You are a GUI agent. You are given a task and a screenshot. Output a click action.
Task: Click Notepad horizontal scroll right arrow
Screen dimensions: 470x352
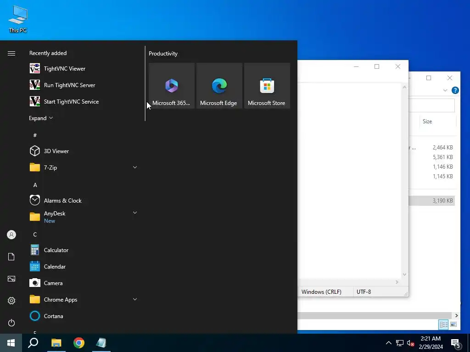pyautogui.click(x=397, y=282)
